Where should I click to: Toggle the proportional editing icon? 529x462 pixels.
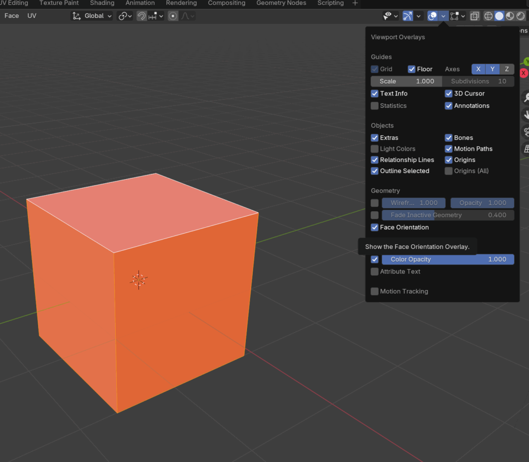click(173, 16)
